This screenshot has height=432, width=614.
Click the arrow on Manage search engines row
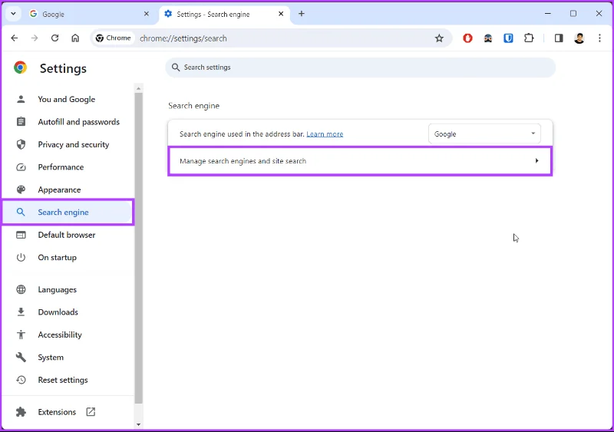(x=536, y=160)
